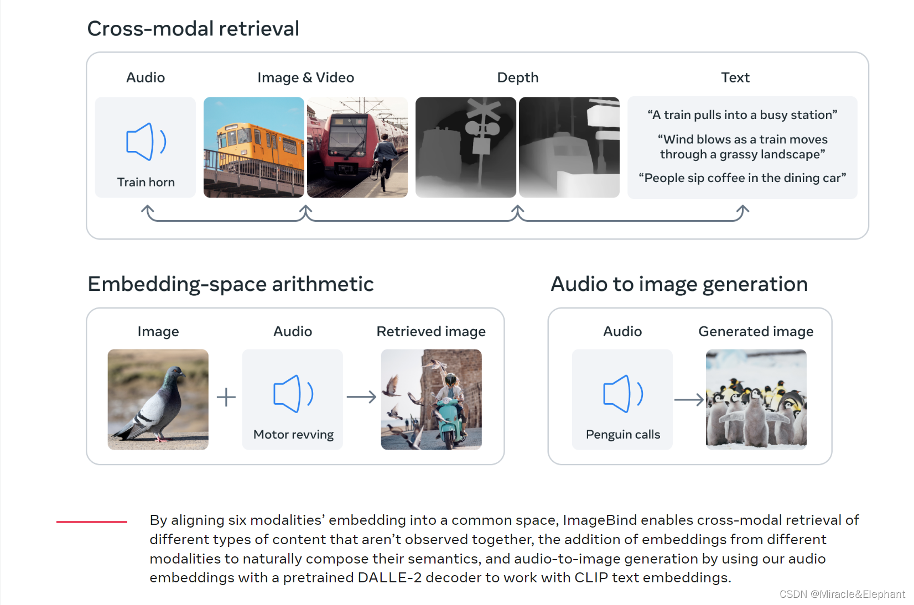The height and width of the screenshot is (605, 914).
Task: Open the depth map showing train front
Action: [x=569, y=147]
